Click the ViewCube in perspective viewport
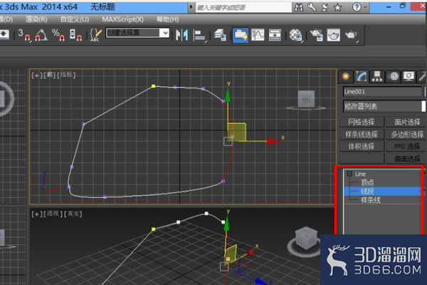 point(307,238)
